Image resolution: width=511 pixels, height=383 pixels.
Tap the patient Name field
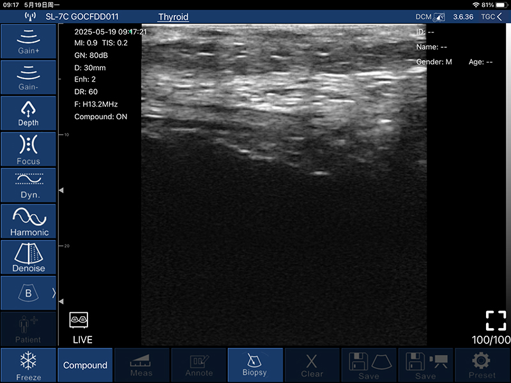(x=432, y=47)
